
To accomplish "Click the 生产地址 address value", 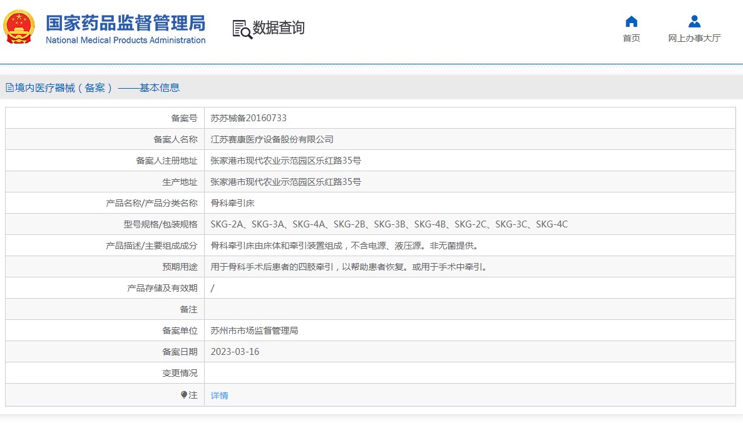I will (x=285, y=182).
